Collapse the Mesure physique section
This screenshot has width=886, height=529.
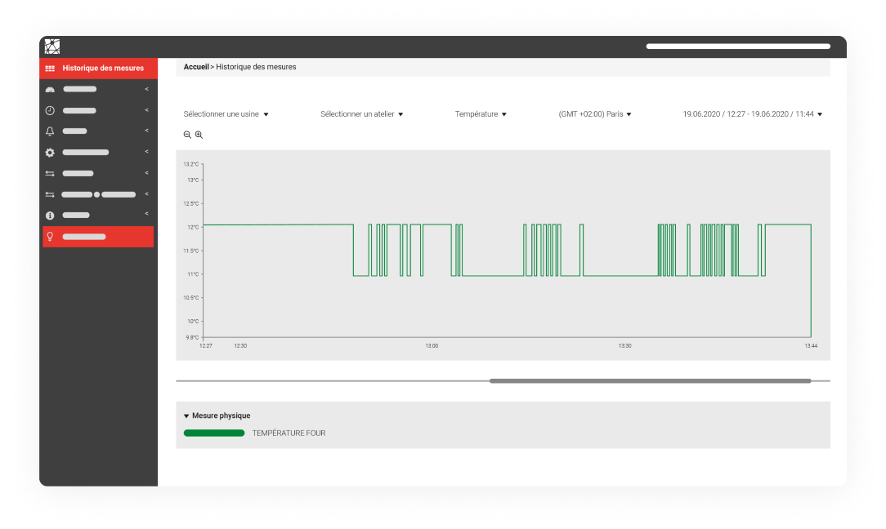pos(217,416)
